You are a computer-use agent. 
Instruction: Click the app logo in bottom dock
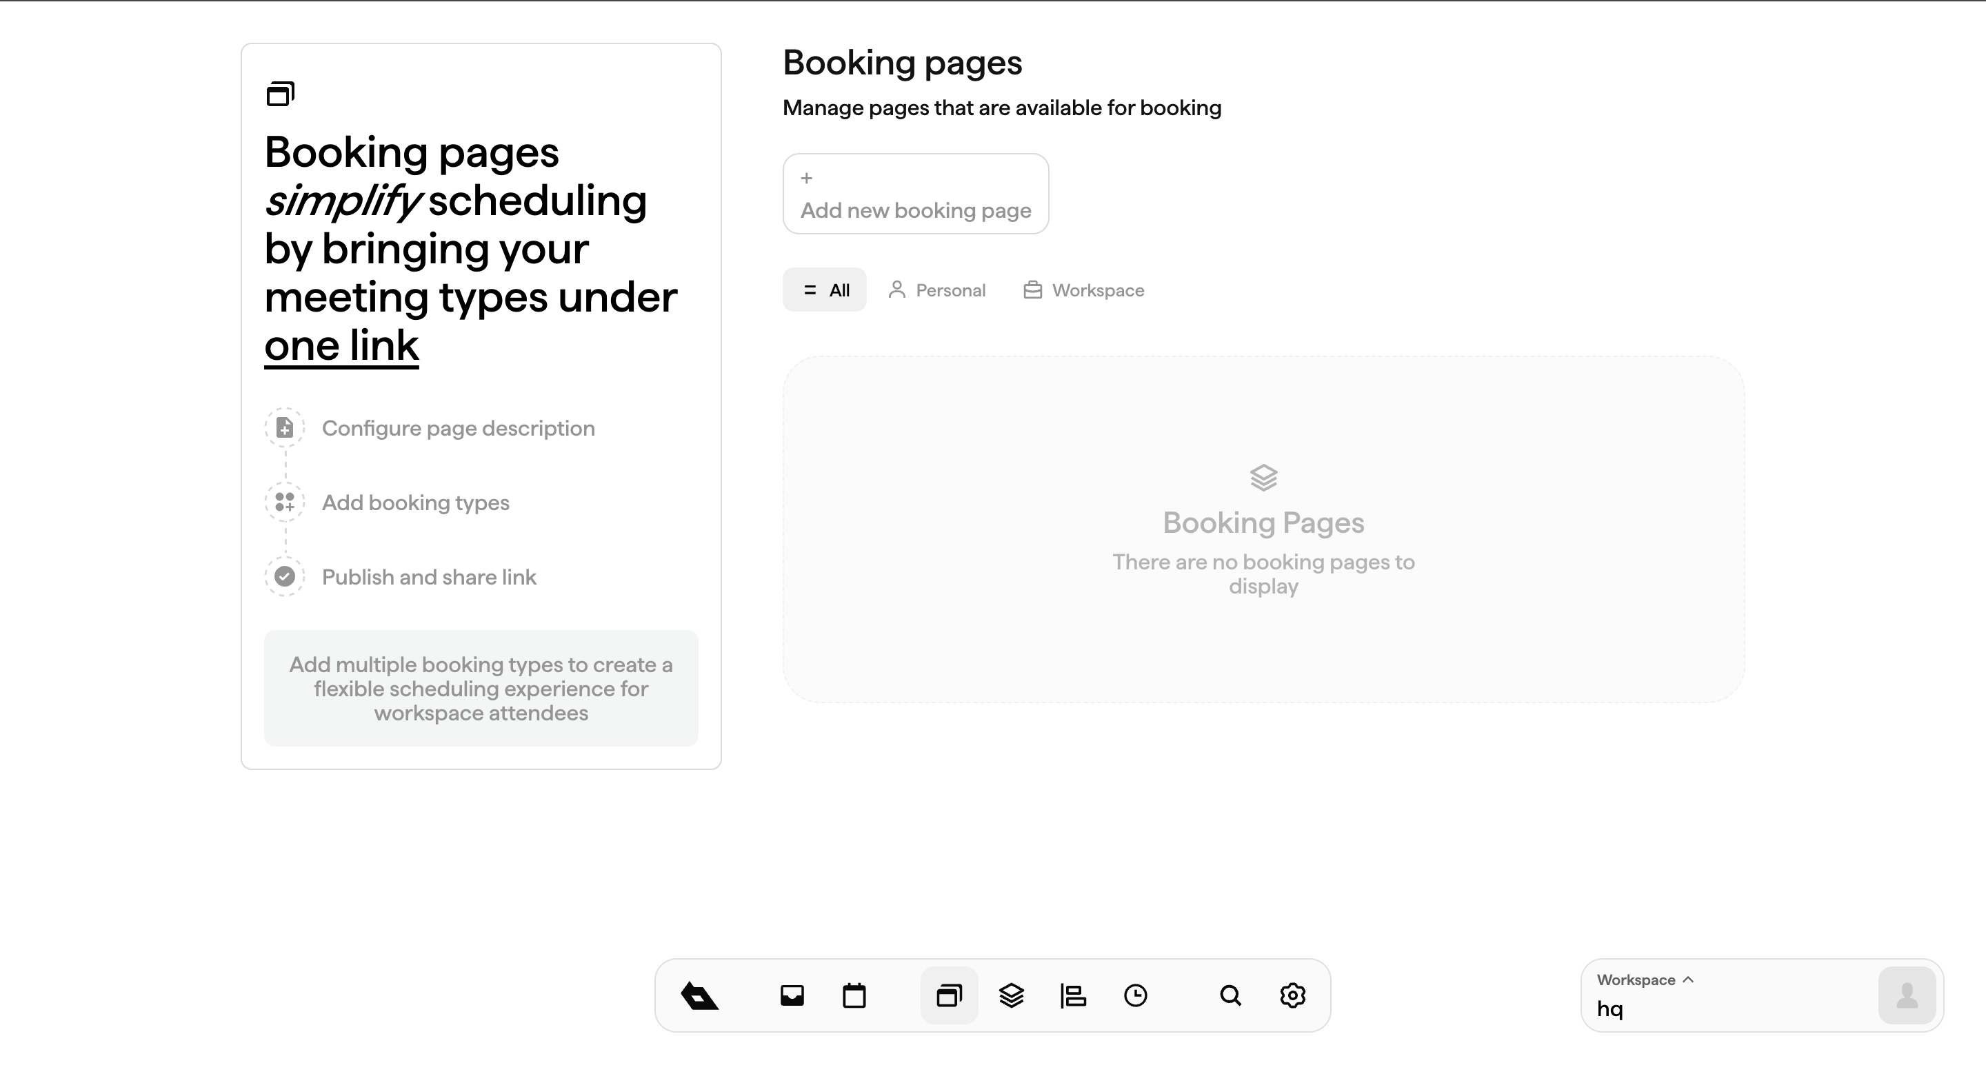tap(699, 995)
